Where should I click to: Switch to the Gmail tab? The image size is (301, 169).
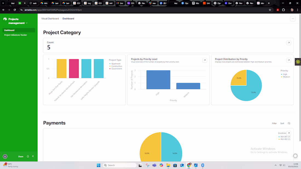point(120,3)
